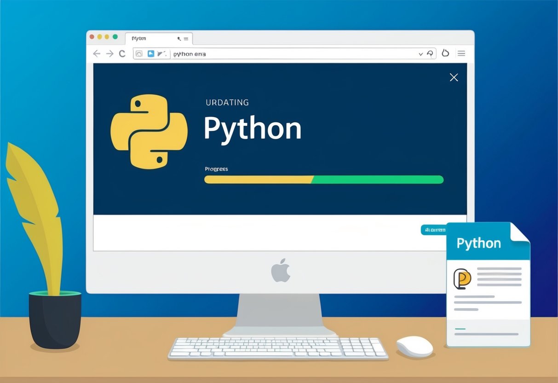Click the blue bookmark icon in address bar
558x383 pixels.
coord(151,53)
